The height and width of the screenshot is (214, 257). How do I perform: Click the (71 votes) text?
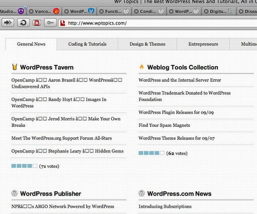click(49, 166)
